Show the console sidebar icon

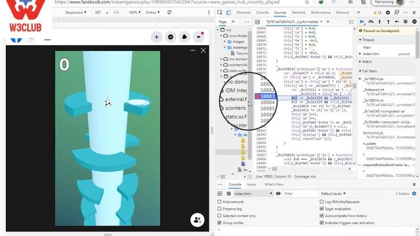(x=220, y=193)
